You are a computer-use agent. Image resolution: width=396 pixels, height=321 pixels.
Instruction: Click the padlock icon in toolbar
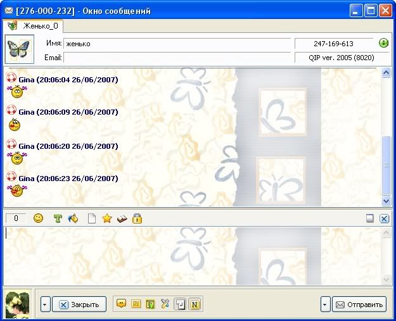click(x=137, y=218)
